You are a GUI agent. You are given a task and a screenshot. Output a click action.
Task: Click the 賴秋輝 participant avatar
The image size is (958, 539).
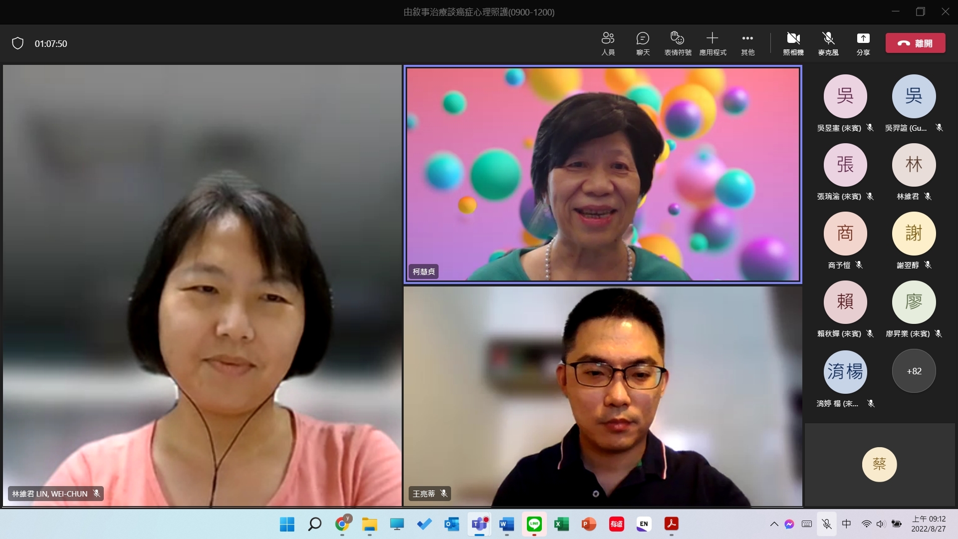click(x=845, y=302)
